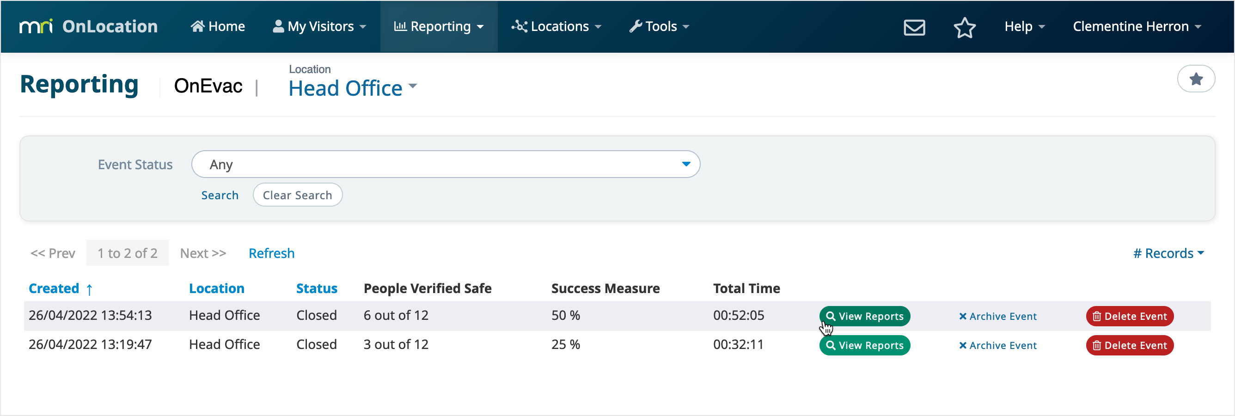The image size is (1235, 416).
Task: Click the Search button
Action: coord(220,195)
